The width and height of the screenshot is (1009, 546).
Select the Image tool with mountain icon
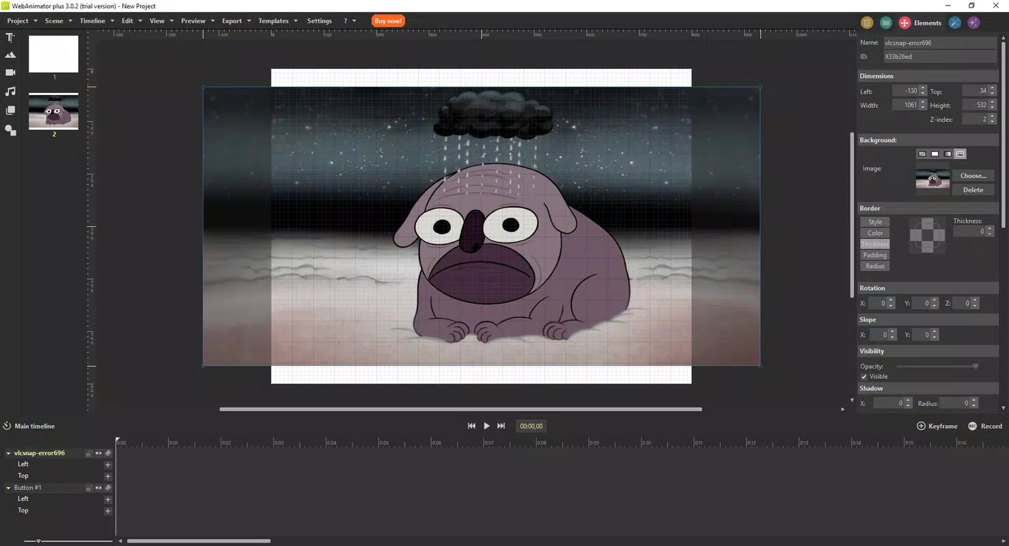pyautogui.click(x=10, y=55)
